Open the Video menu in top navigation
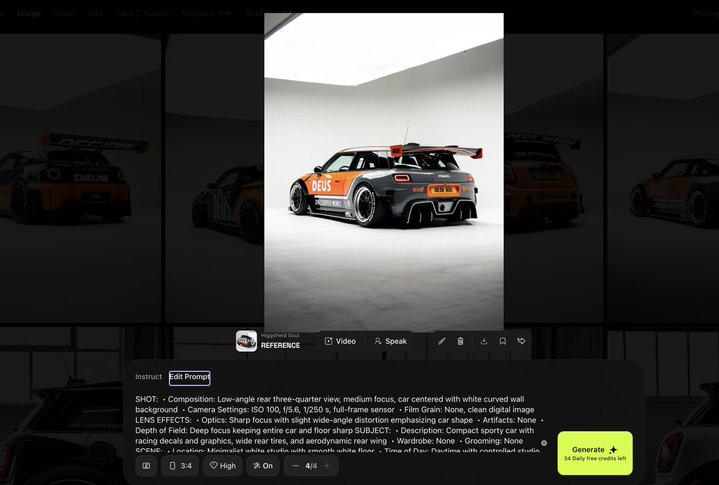 (65, 13)
